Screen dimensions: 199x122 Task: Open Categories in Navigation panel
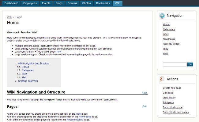169,29
